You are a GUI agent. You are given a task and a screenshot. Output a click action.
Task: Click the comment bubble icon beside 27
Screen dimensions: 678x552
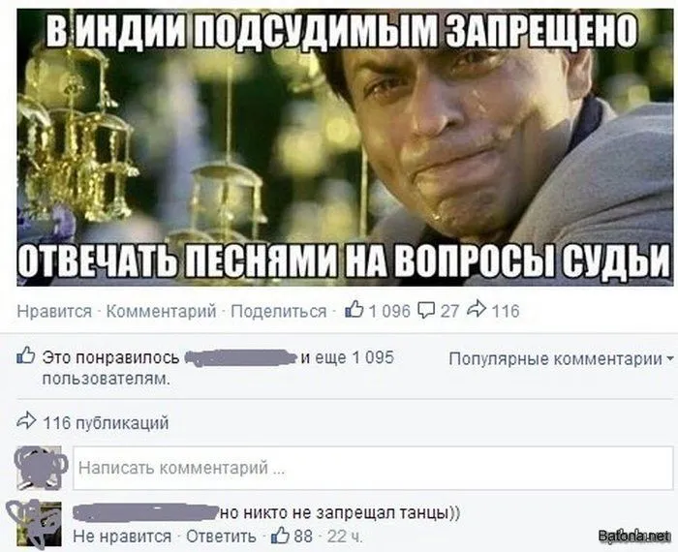(x=426, y=310)
